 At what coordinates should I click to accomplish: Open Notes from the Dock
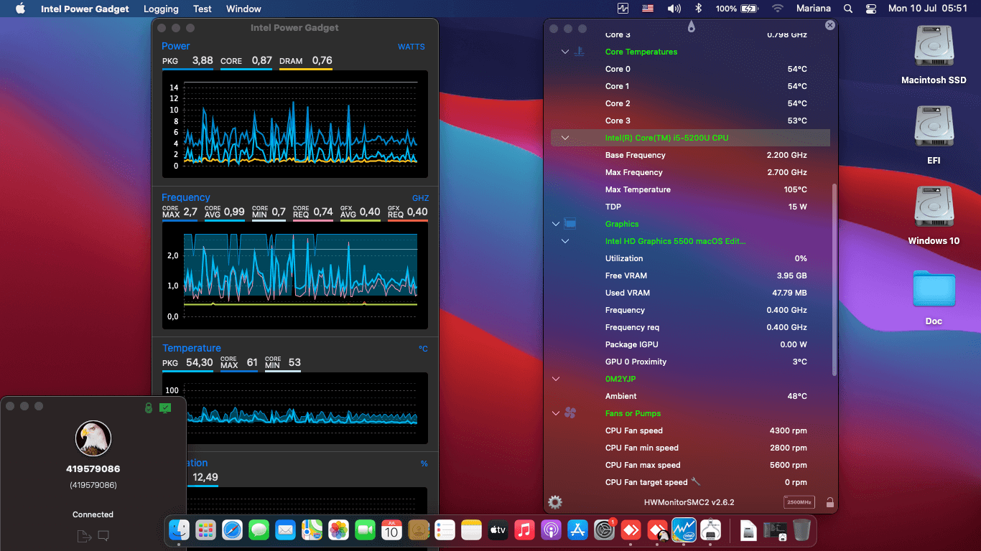point(471,530)
